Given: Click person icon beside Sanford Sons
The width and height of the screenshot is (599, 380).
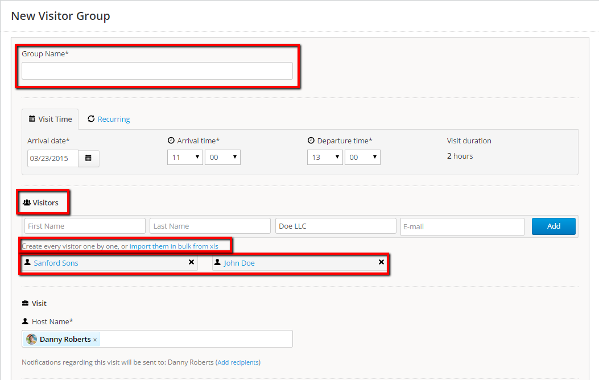Looking at the screenshot, I should coord(27,263).
